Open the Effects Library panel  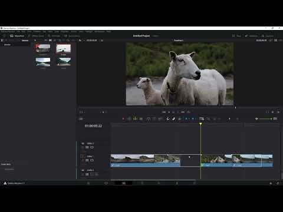point(36,36)
